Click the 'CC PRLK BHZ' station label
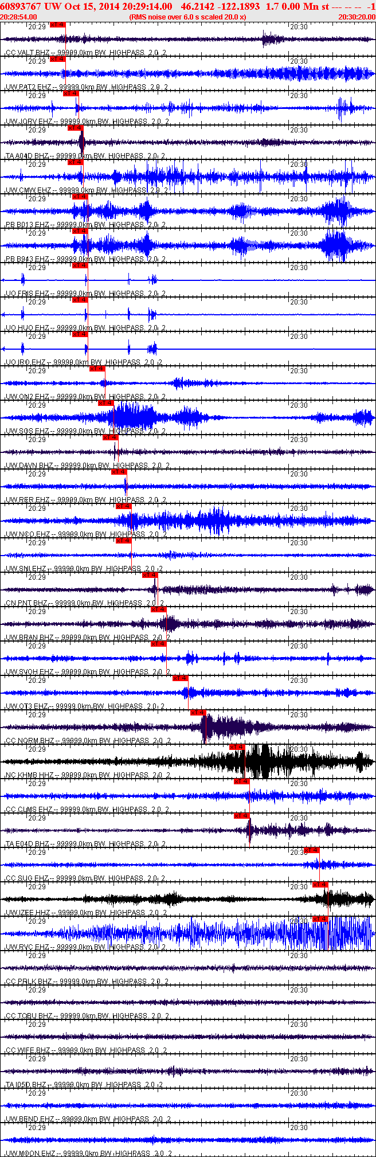 tap(29, 982)
